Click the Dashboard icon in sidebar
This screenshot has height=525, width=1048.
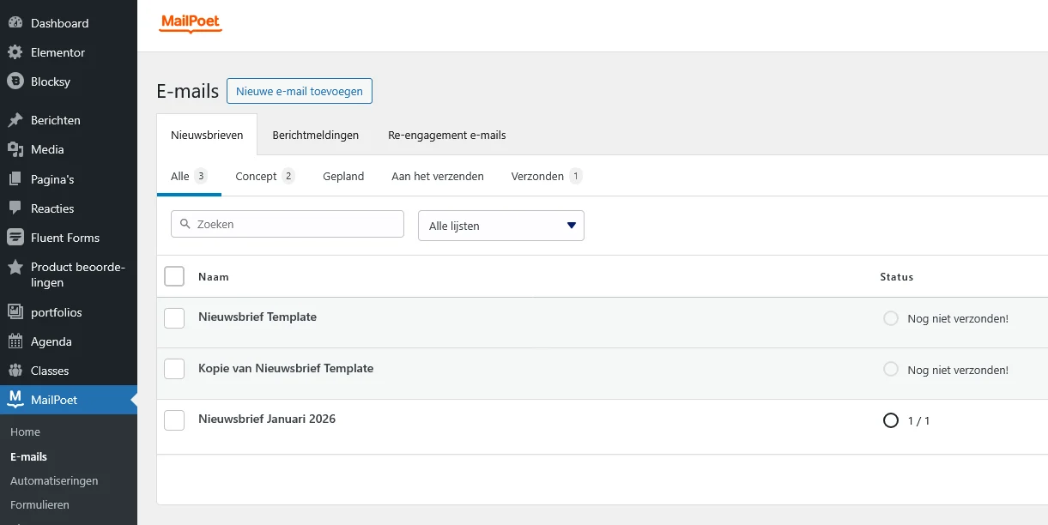click(x=15, y=23)
